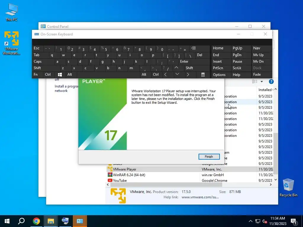Click the context menu key icon on keyboard
This screenshot has width=303, height=227.
pos(203,75)
